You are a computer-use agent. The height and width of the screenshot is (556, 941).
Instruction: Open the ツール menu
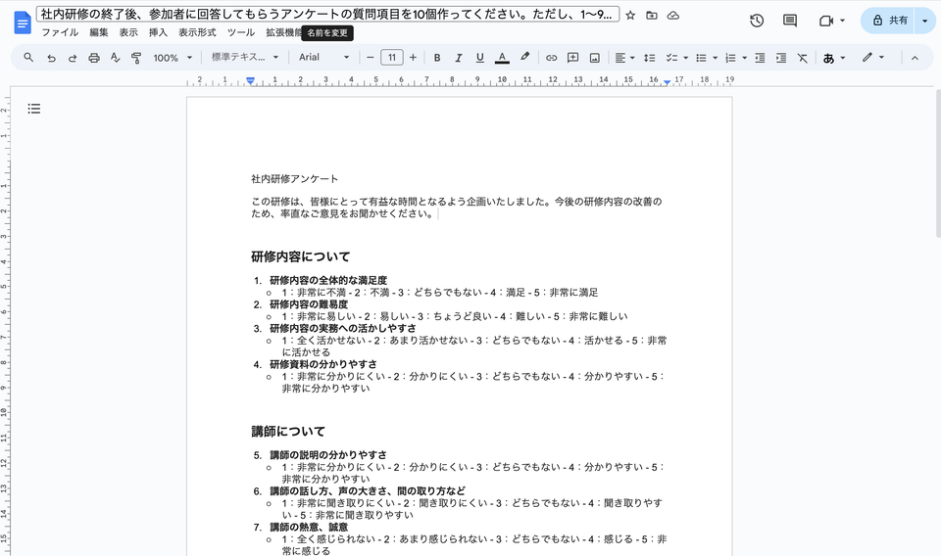[x=241, y=32]
